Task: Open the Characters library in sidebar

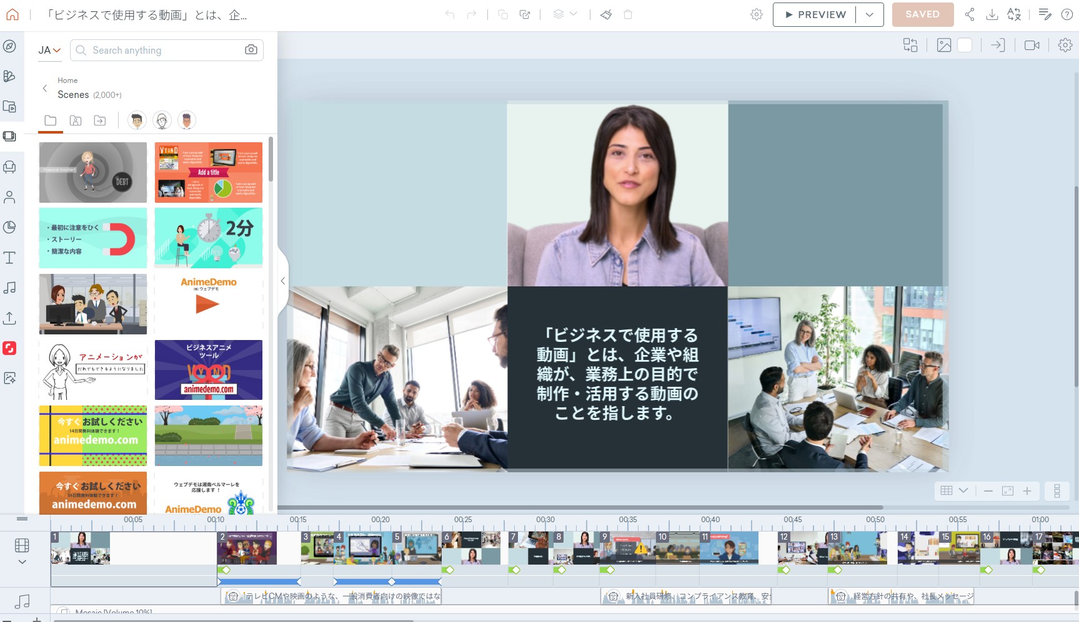Action: 9,197
